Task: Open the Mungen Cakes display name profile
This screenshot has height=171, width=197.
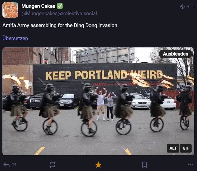Action: 38,6
